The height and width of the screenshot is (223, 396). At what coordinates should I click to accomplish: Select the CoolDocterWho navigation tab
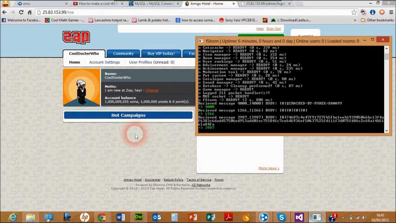click(x=84, y=54)
